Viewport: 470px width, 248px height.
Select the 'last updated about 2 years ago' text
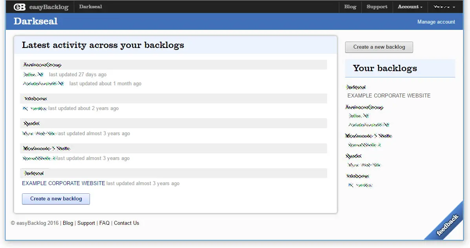(84, 108)
